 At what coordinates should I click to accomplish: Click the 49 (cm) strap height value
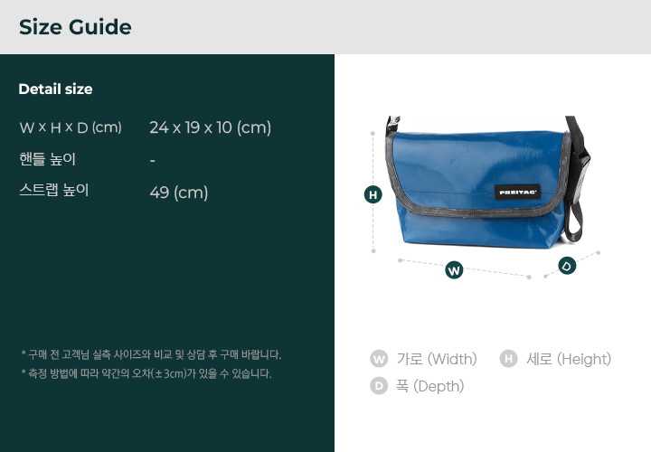click(179, 193)
